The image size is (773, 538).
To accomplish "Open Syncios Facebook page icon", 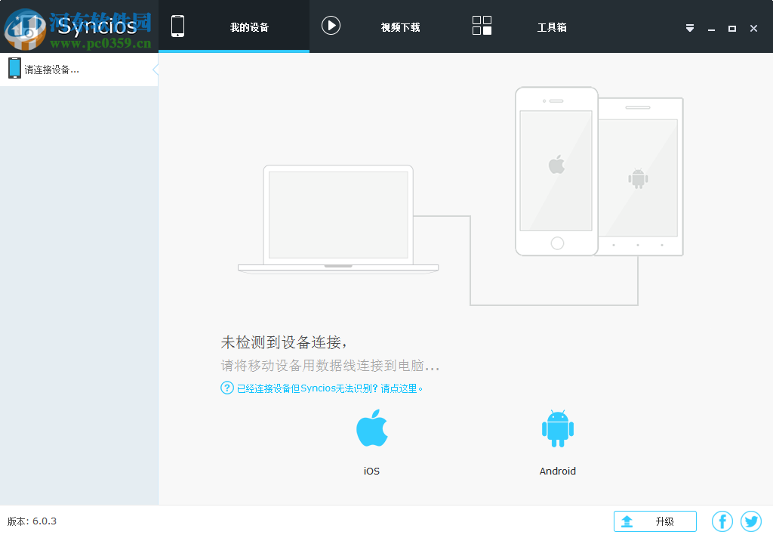I will coord(722,521).
